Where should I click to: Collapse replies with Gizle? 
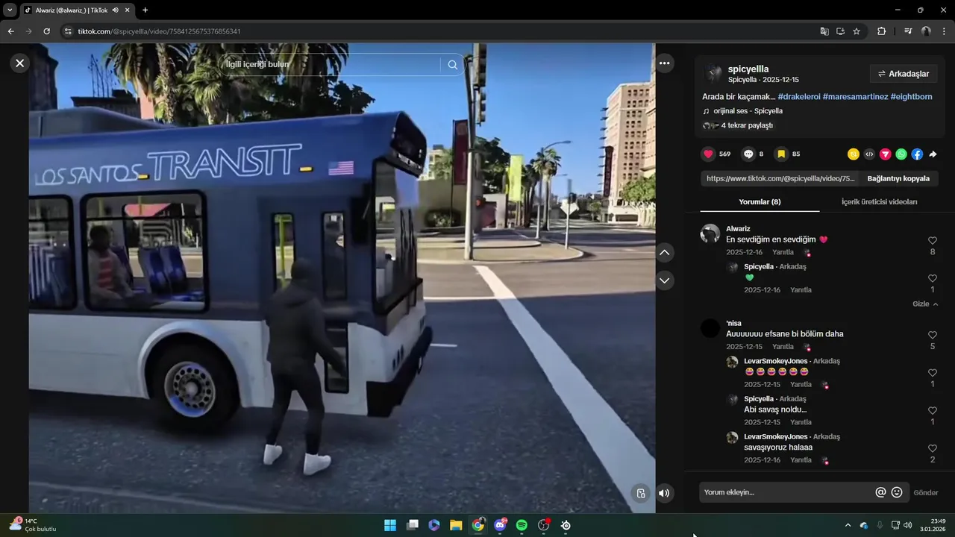coord(925,304)
